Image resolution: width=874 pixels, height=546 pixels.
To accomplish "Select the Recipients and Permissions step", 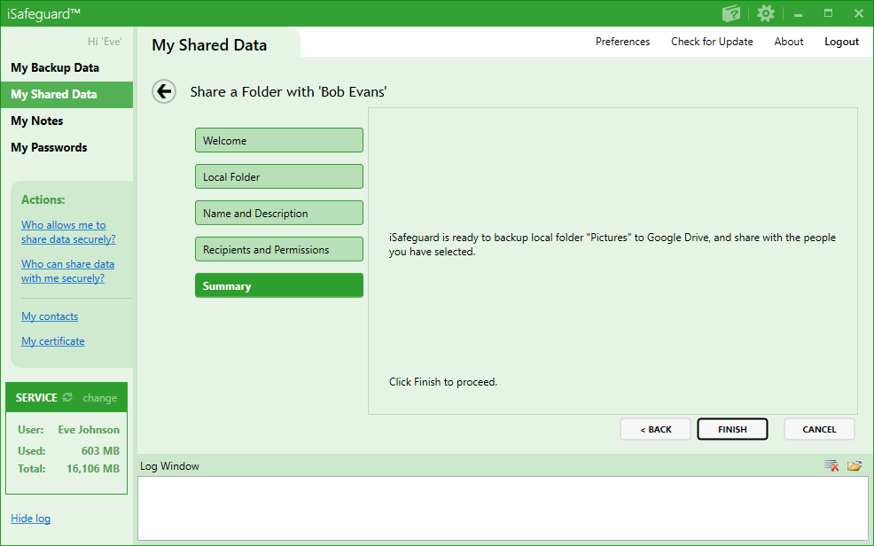I will [279, 249].
